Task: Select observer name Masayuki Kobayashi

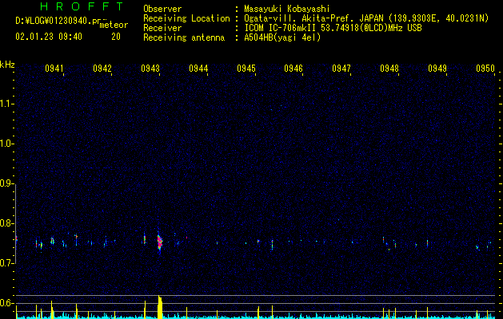Action: tap(287, 9)
